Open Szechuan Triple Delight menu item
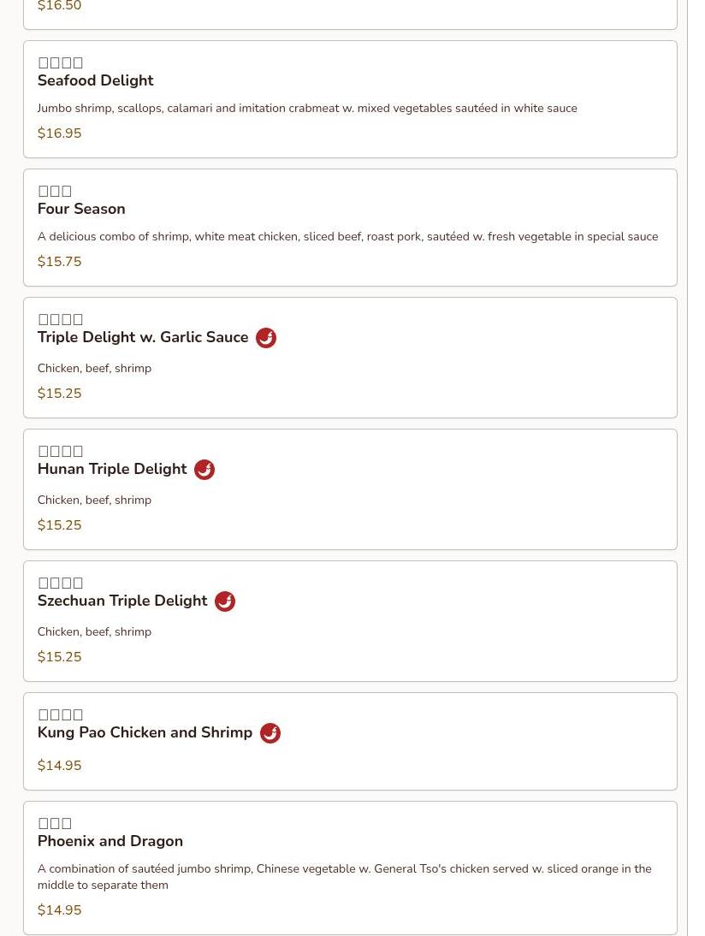 pos(351,621)
